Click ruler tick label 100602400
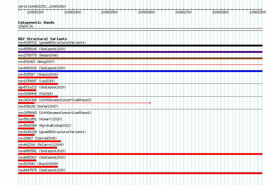Viewport: 271px width, 185px height. [x=72, y=12]
